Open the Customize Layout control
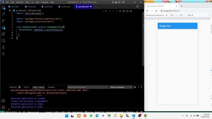This screenshot has width=212, height=119. 123,2
